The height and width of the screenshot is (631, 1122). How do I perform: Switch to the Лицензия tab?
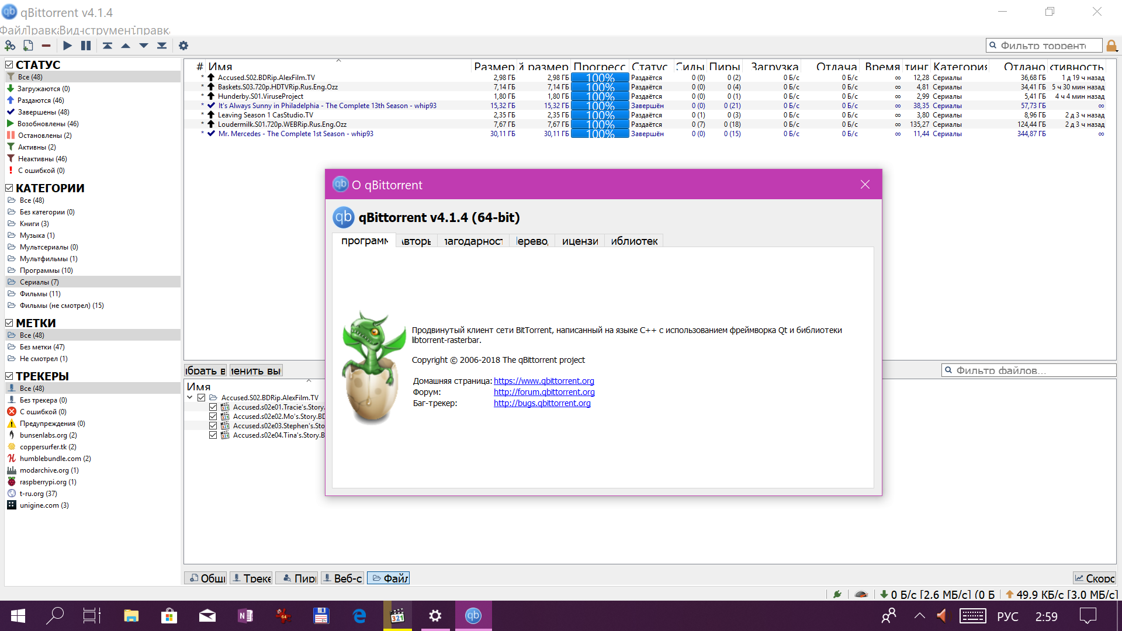point(579,241)
